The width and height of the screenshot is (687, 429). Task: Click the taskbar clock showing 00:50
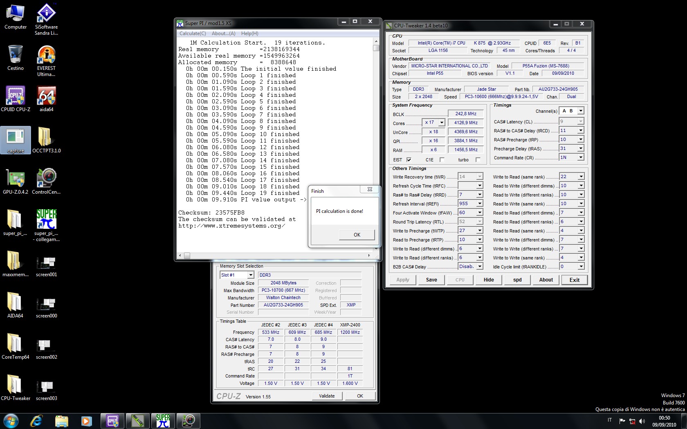click(x=664, y=421)
